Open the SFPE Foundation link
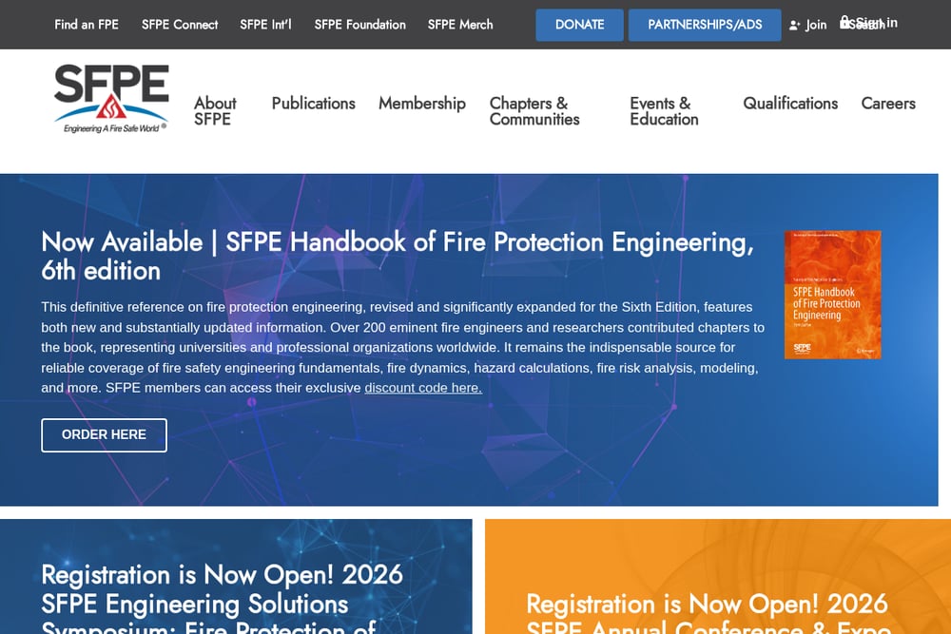Viewport: 951px width, 634px height. point(359,25)
